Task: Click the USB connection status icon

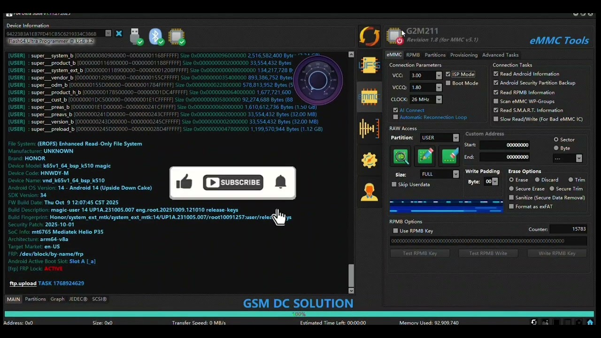Action: tap(135, 37)
